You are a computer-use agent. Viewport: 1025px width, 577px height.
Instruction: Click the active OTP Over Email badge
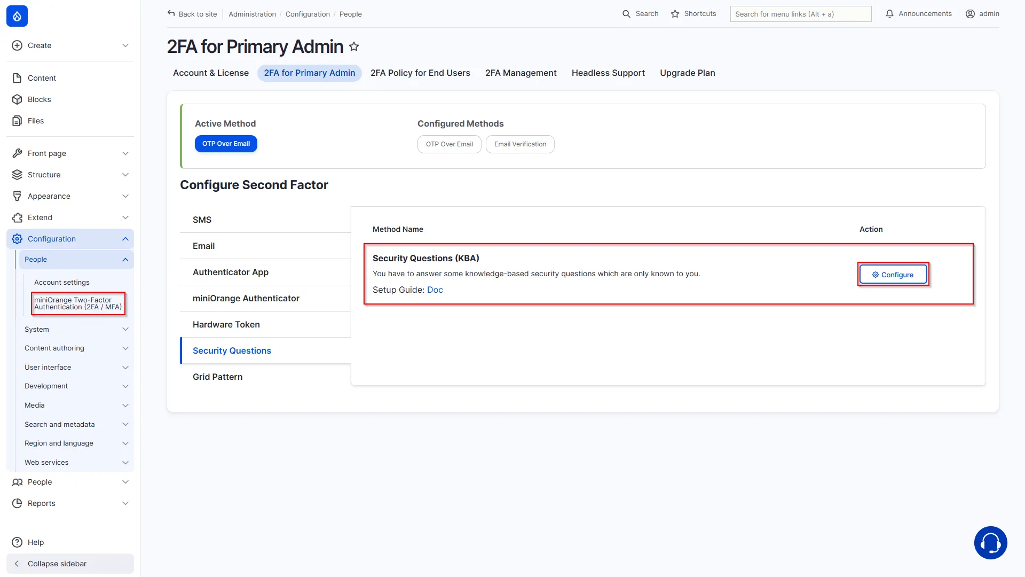tap(226, 144)
